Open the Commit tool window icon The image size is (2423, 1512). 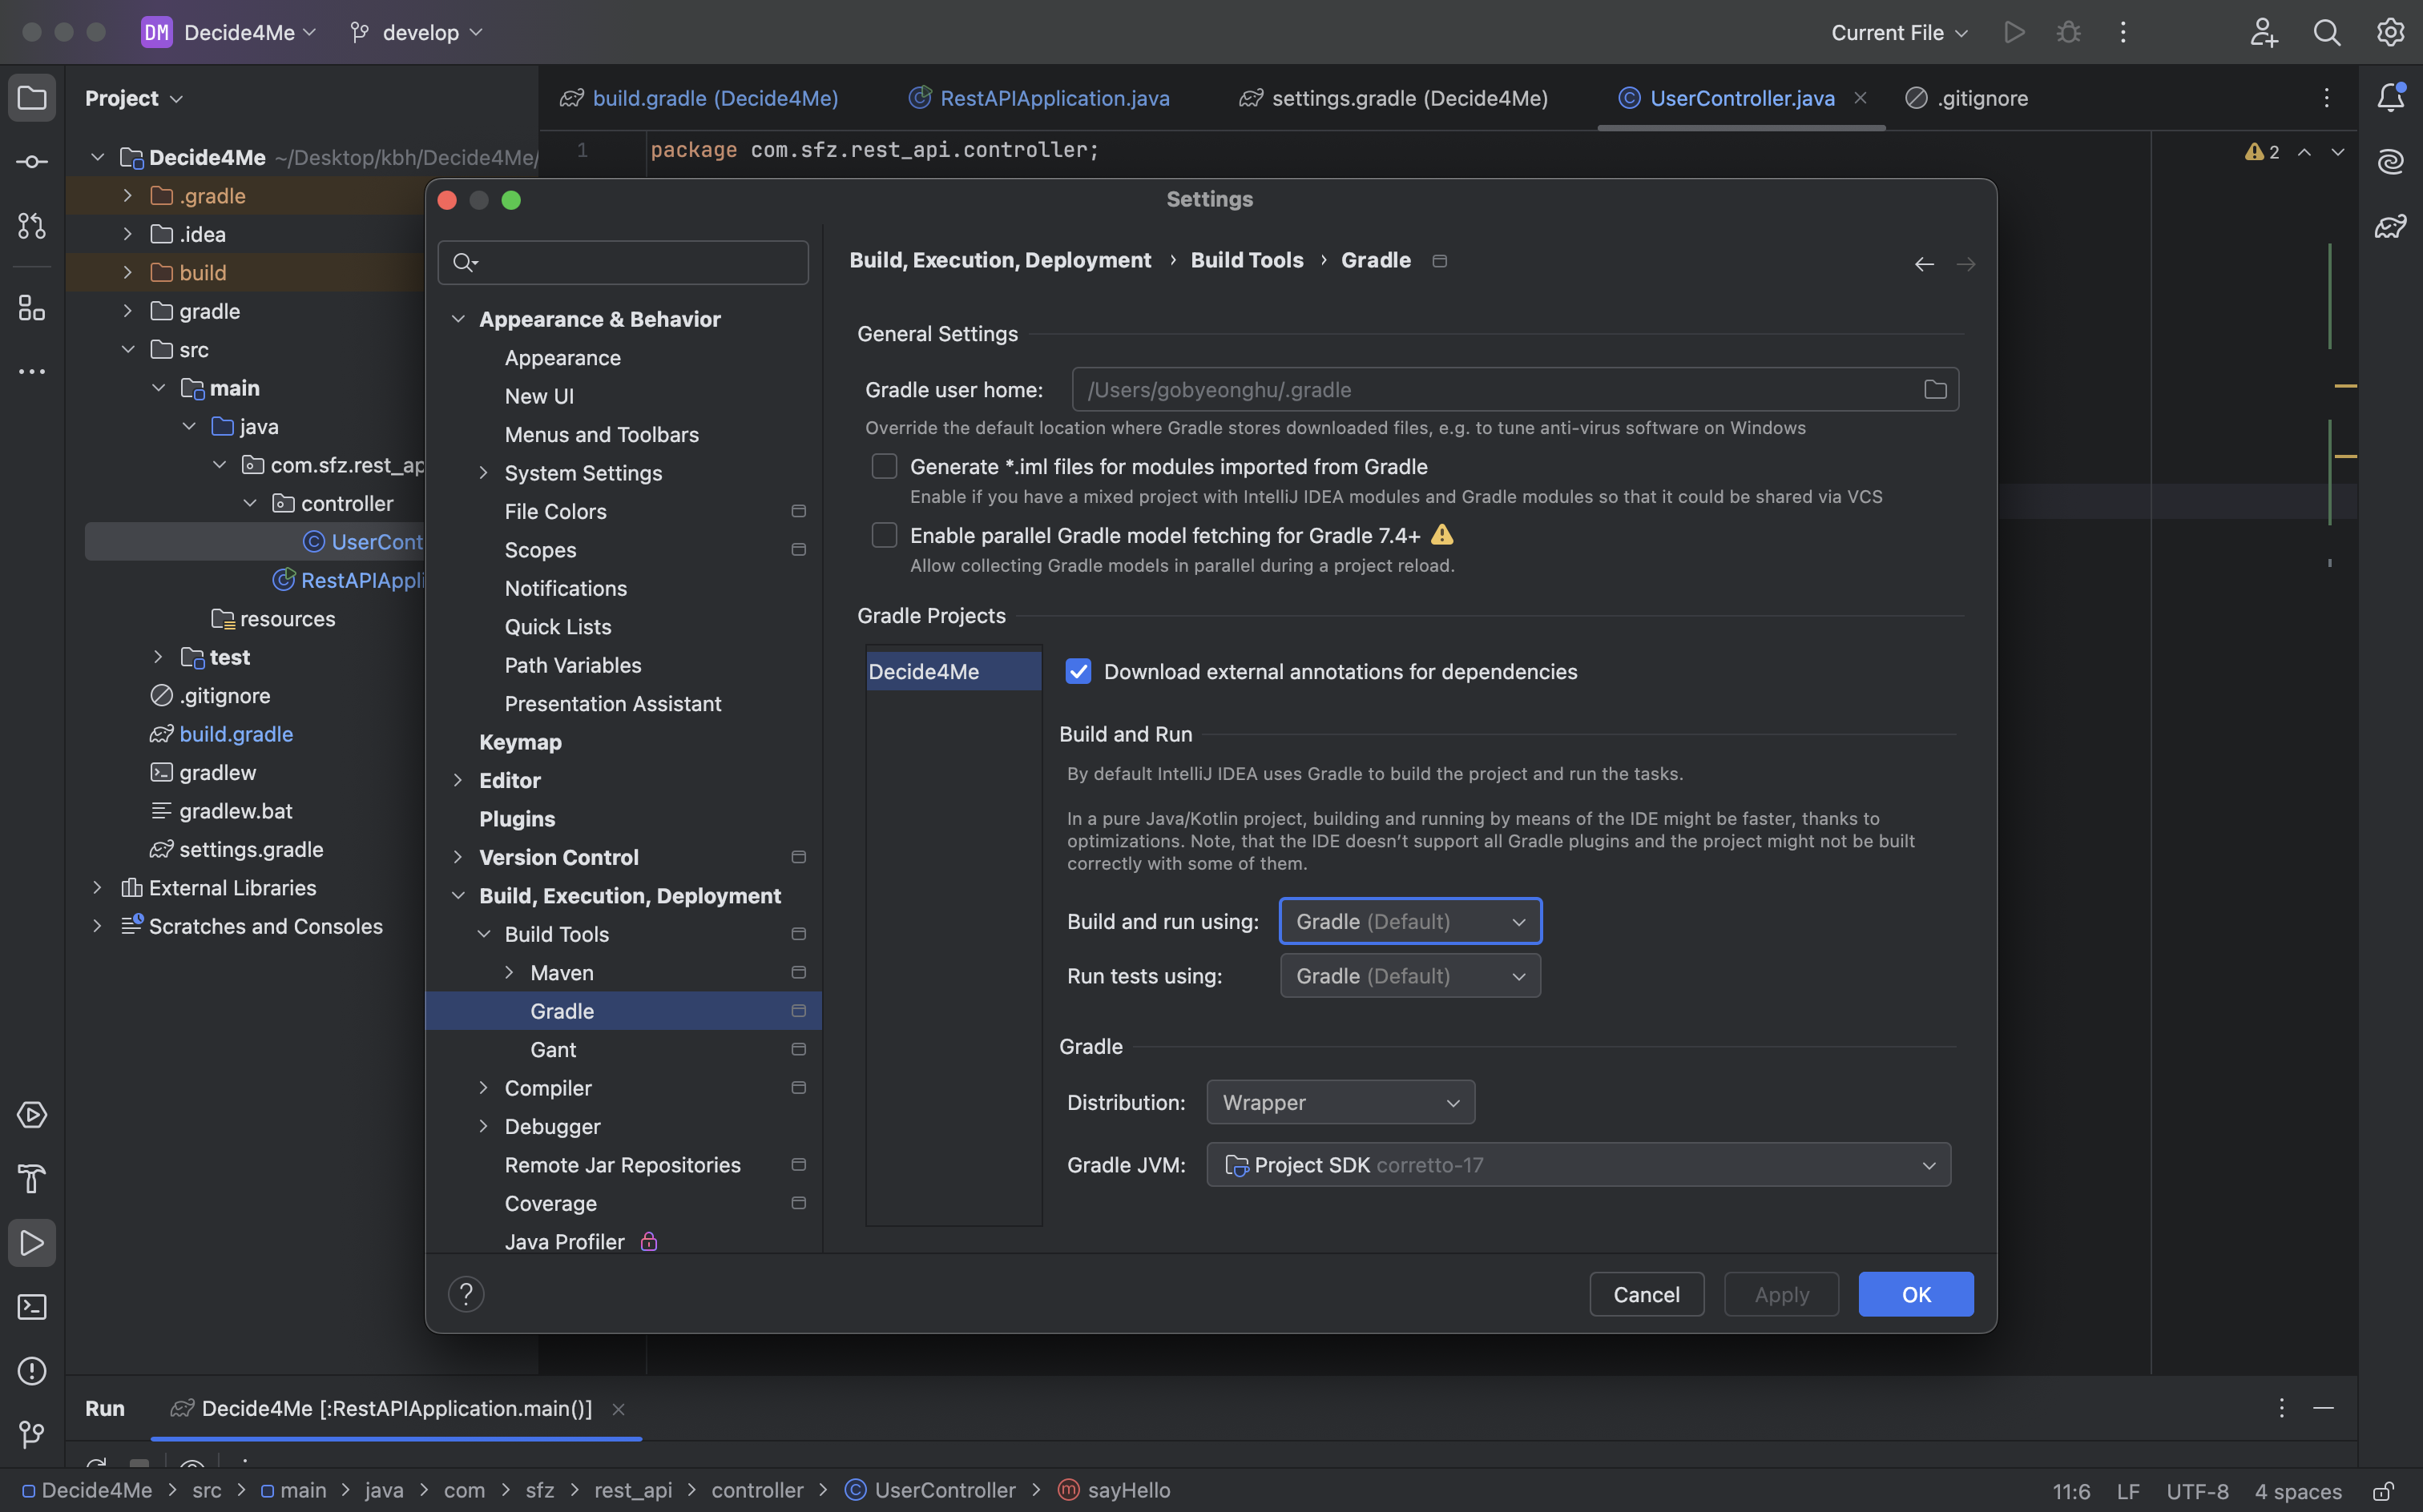coord(32,162)
